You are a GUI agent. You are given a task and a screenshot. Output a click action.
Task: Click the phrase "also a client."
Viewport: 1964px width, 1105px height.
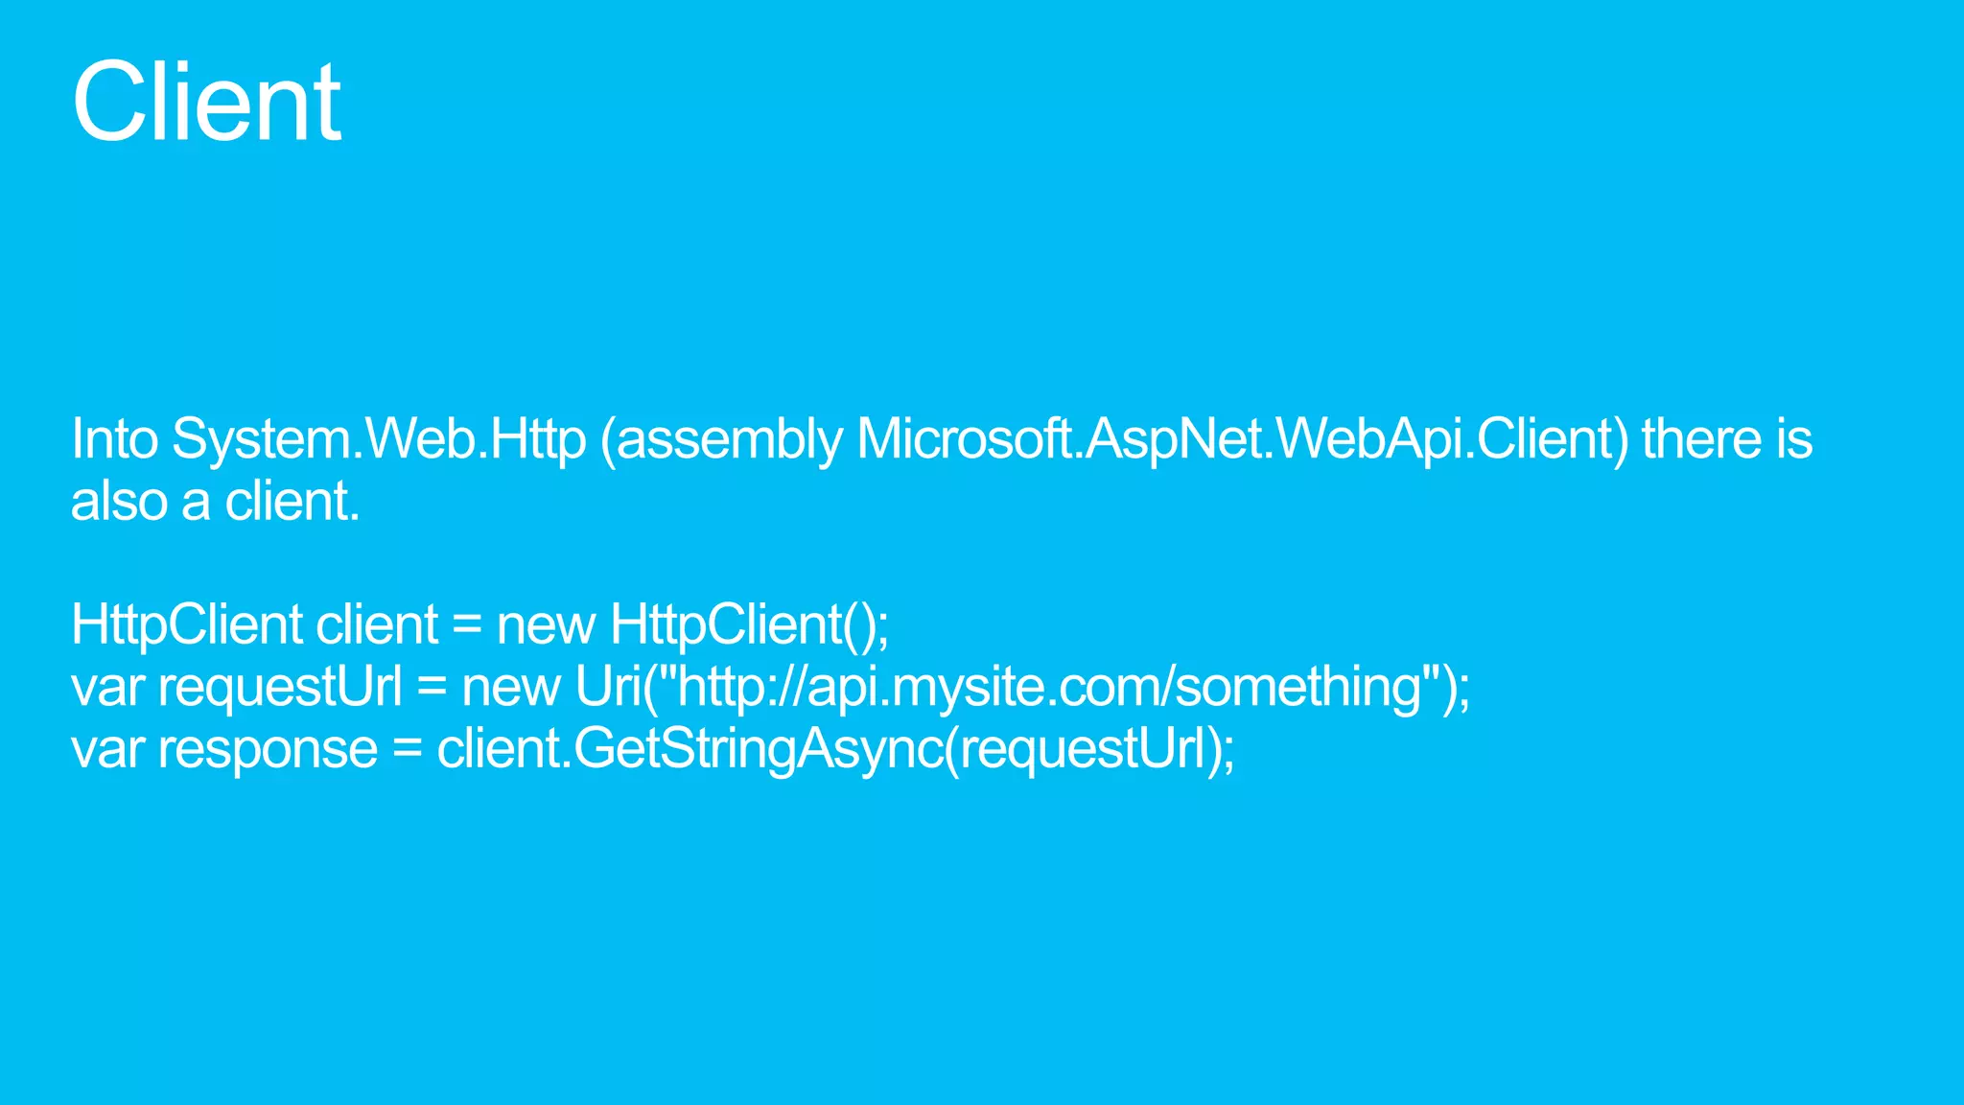point(216,502)
